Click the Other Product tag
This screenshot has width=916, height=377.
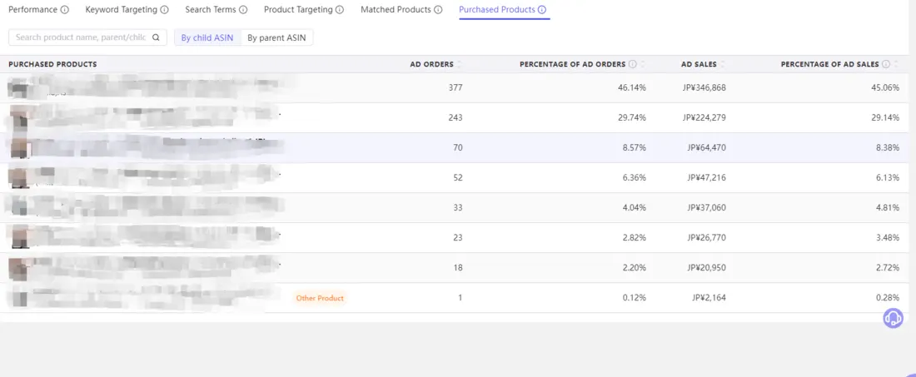click(x=320, y=298)
